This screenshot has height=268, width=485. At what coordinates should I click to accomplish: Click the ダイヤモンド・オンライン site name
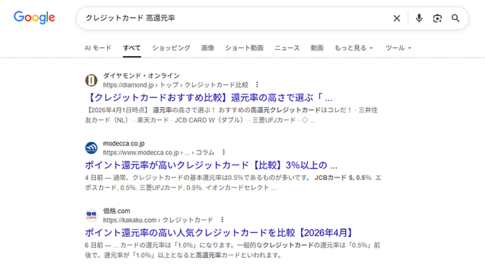pos(142,76)
